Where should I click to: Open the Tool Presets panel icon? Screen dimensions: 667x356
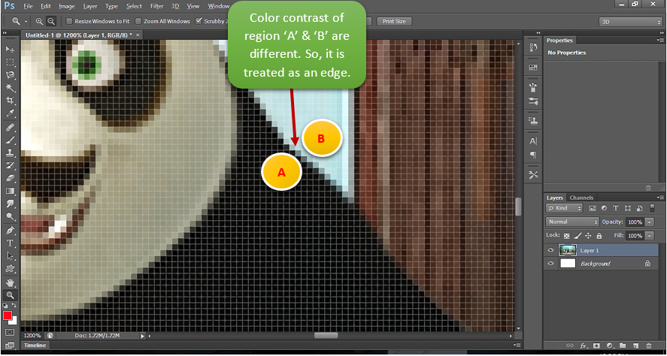533,174
